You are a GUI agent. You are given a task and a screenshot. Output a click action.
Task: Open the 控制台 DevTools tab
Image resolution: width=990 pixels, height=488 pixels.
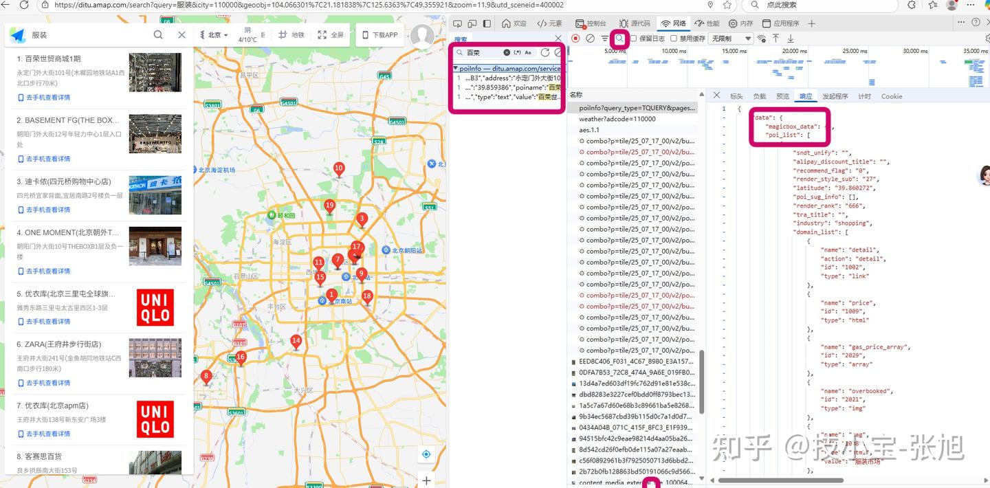tap(592, 23)
